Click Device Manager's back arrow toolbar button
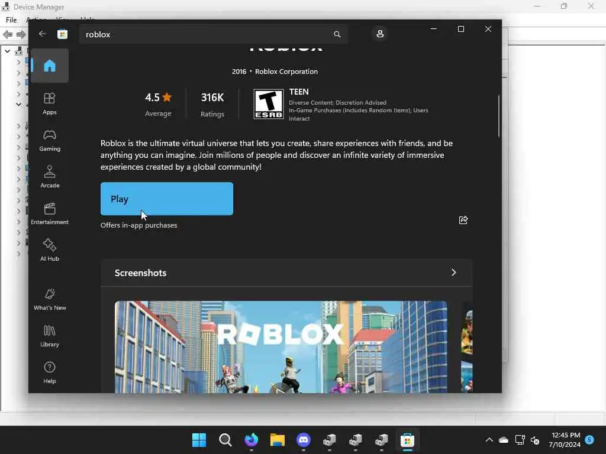The image size is (606, 454). [x=8, y=34]
